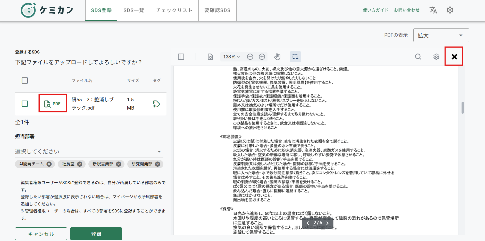Image resolution: width=485 pixels, height=241 pixels.
Task: Go to previous PDF page
Action: click(x=308, y=223)
